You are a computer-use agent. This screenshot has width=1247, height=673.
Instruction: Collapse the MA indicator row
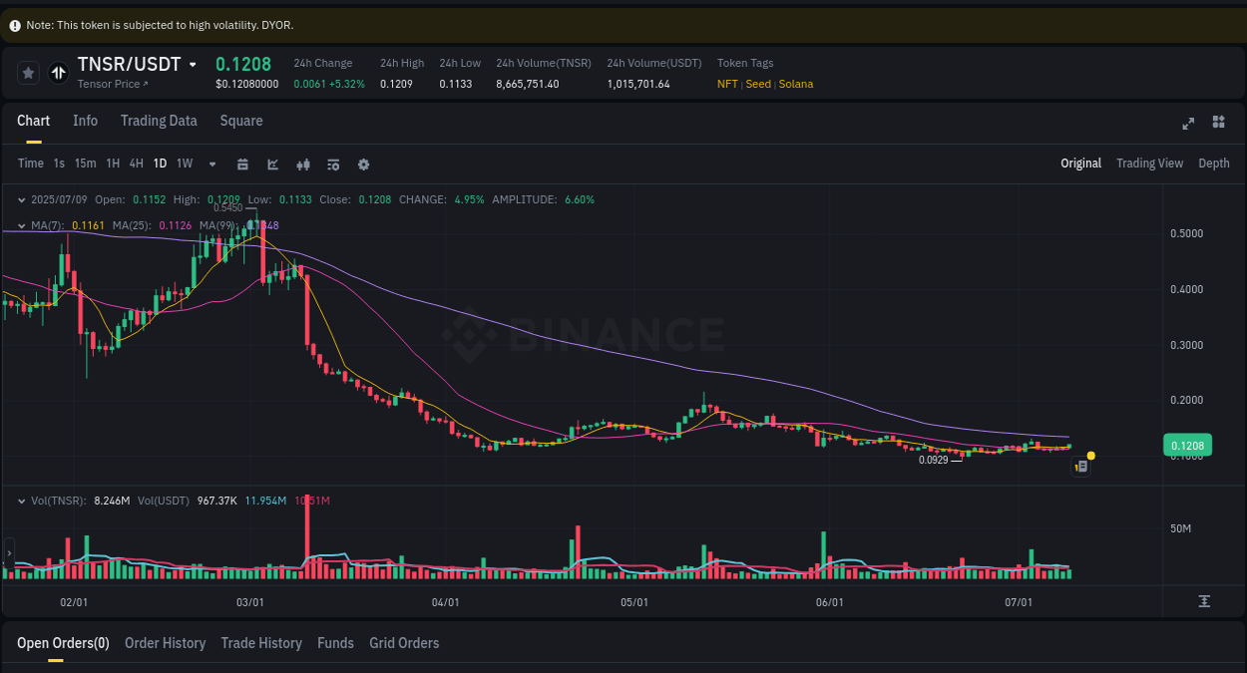pos(21,225)
